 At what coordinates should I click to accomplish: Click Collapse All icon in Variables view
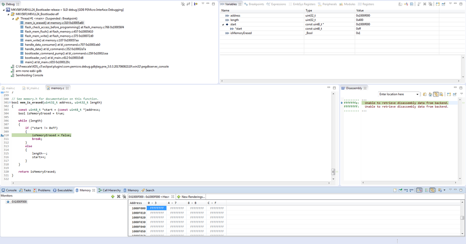click(x=412, y=4)
